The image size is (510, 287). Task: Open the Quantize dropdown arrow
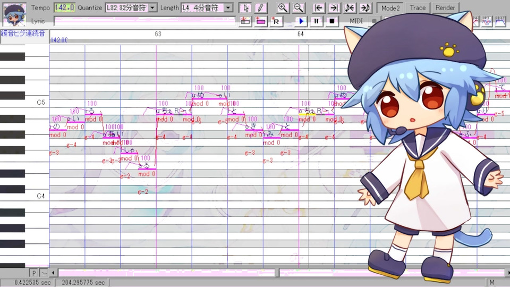152,8
